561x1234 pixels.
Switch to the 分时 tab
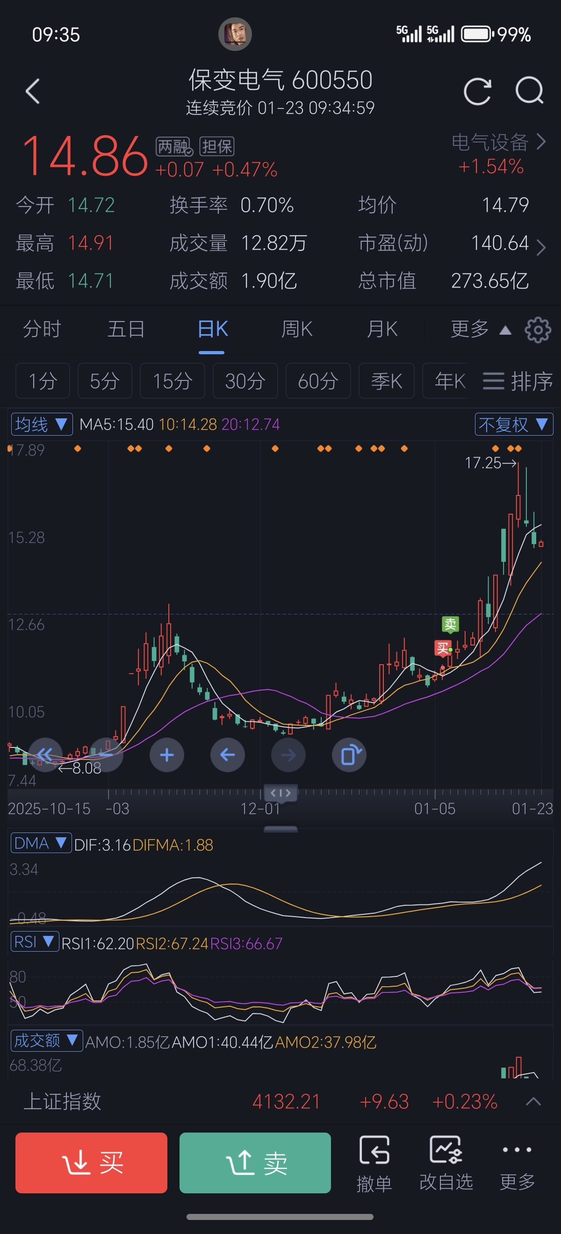point(42,330)
